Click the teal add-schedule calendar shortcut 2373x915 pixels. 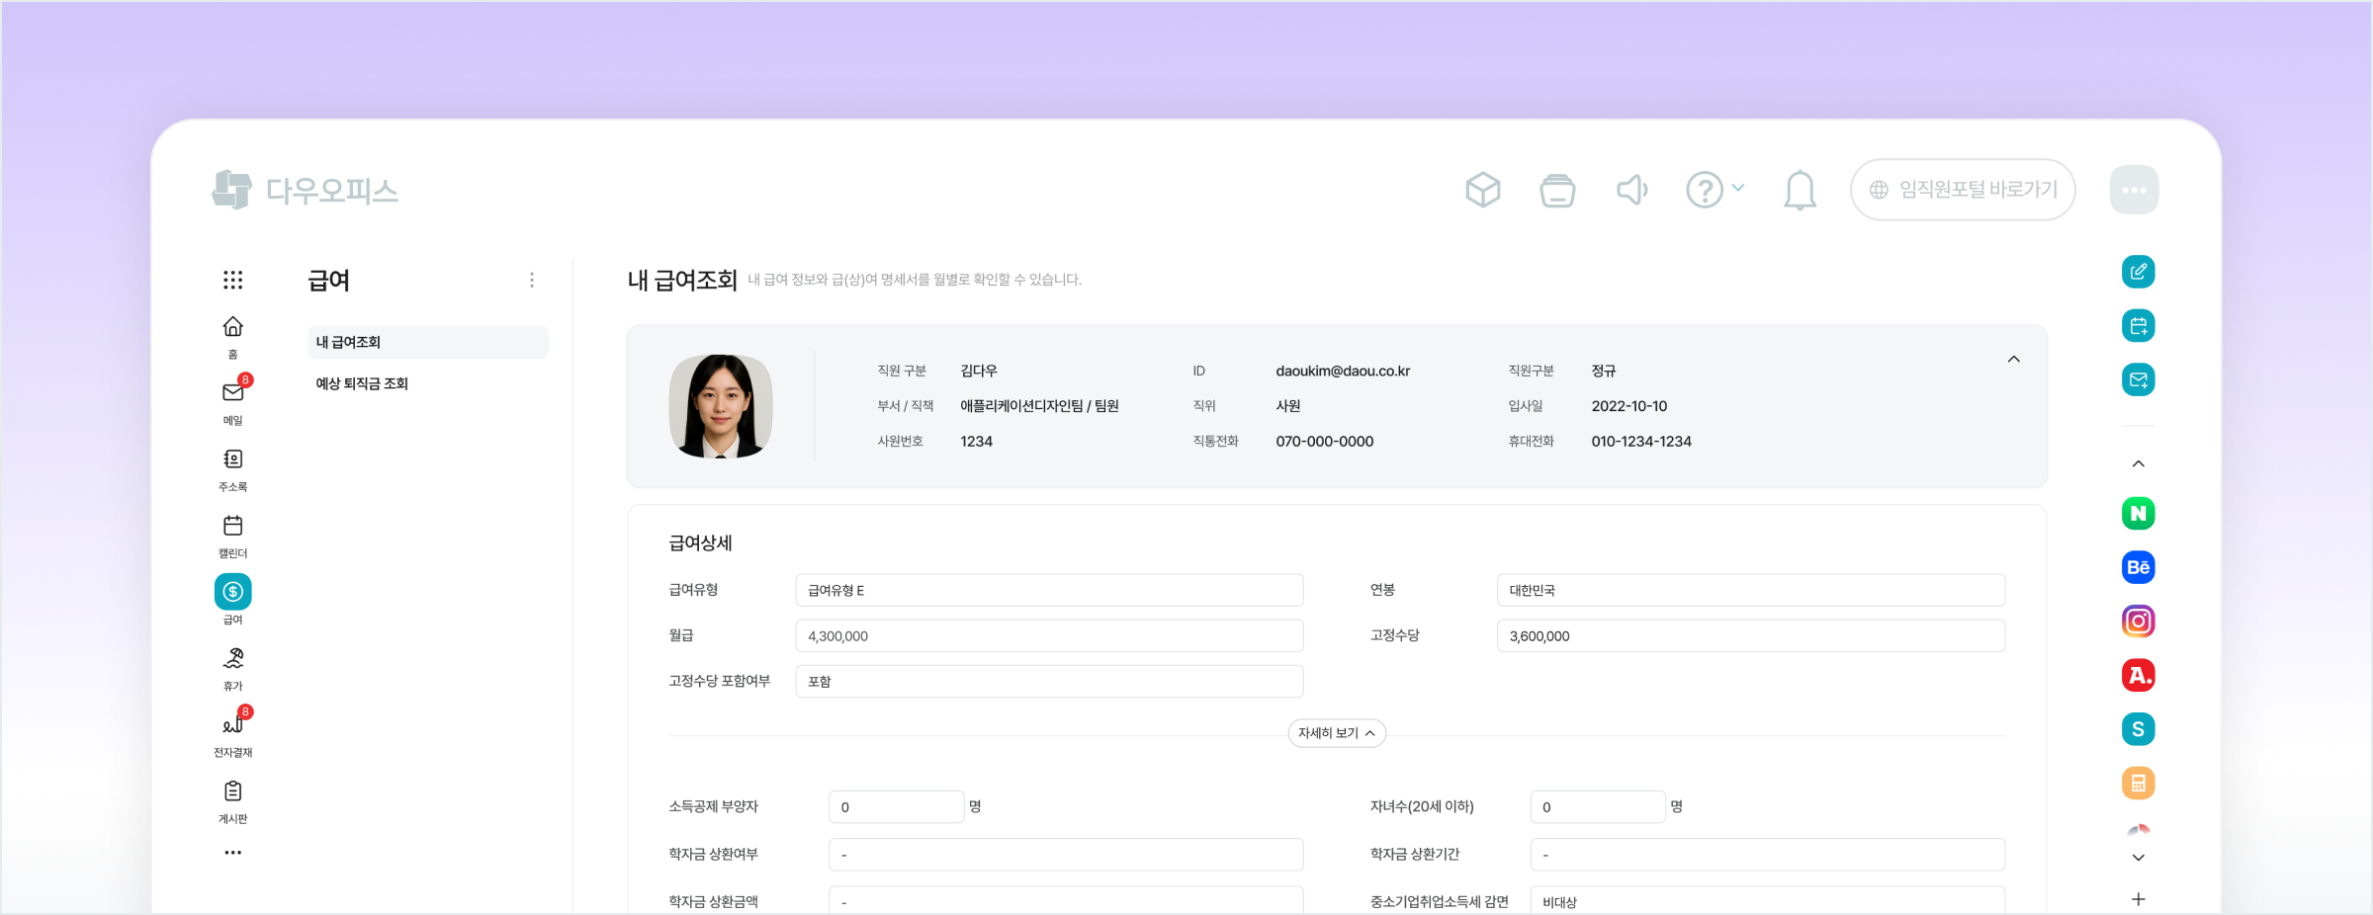point(2138,326)
